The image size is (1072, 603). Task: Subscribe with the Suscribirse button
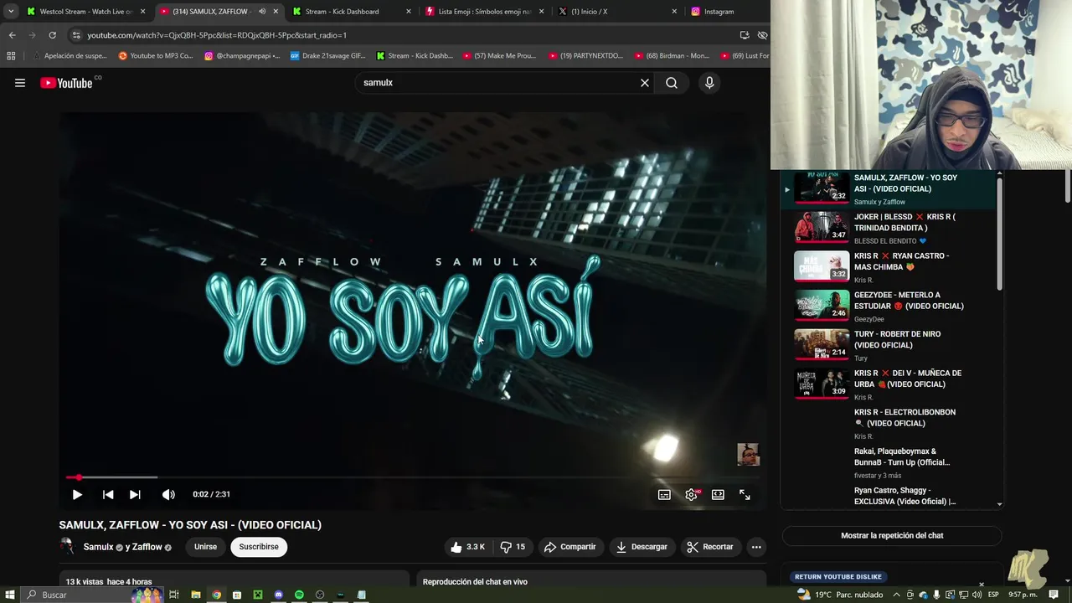(259, 547)
